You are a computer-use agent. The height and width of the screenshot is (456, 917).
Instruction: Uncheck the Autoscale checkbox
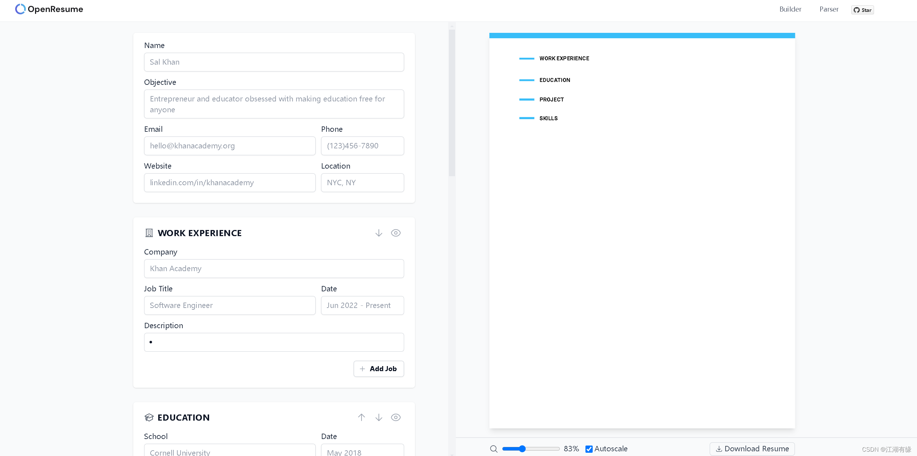[x=589, y=449]
